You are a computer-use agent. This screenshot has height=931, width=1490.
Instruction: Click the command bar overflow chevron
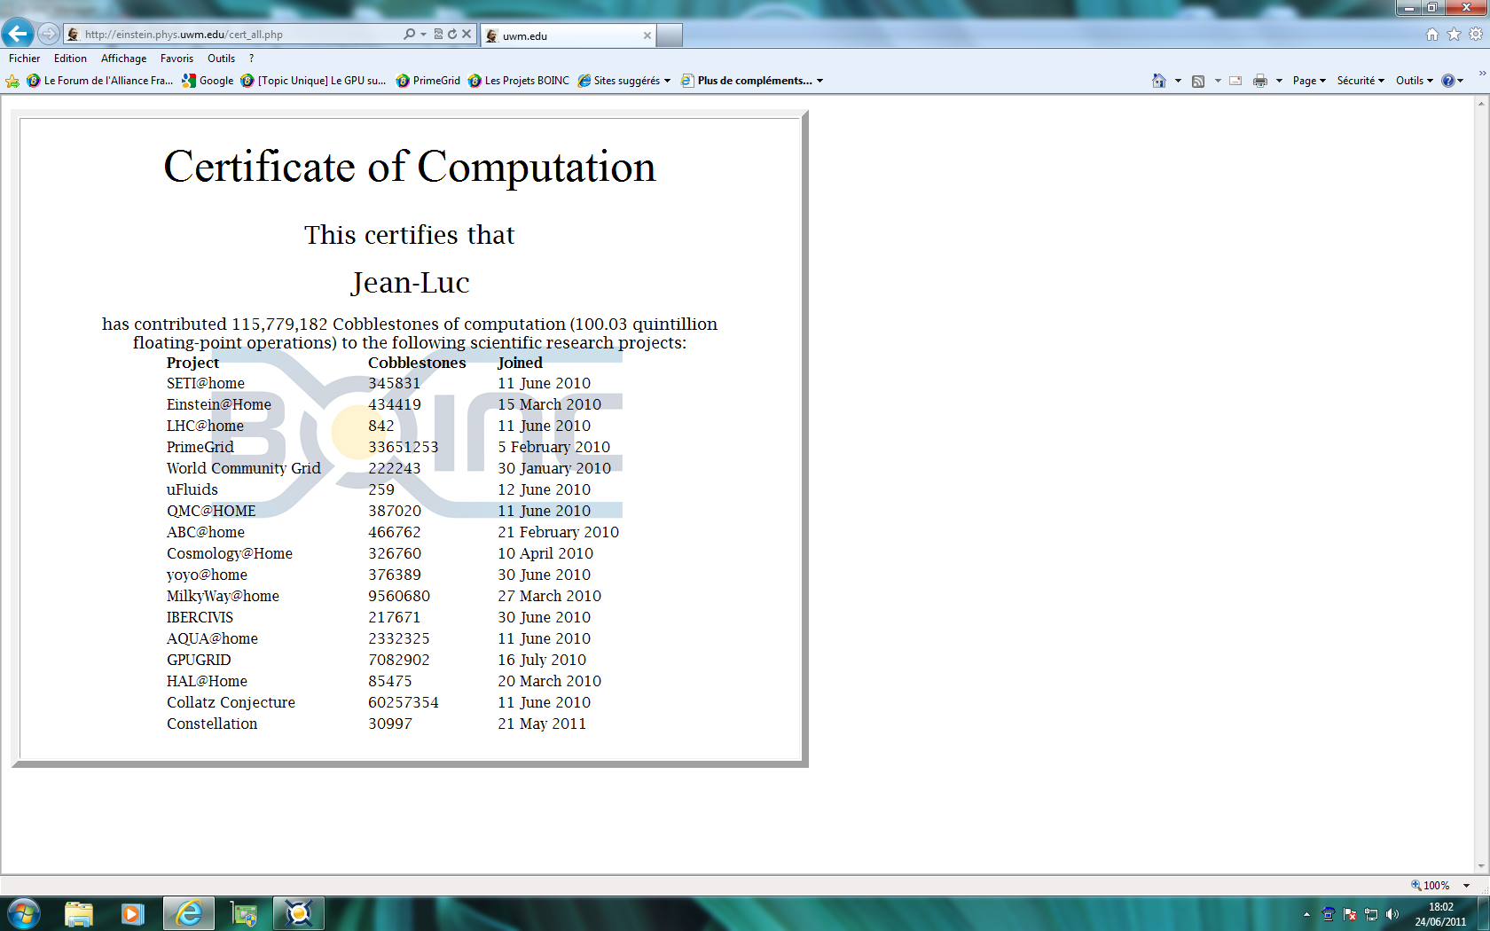[1482, 73]
